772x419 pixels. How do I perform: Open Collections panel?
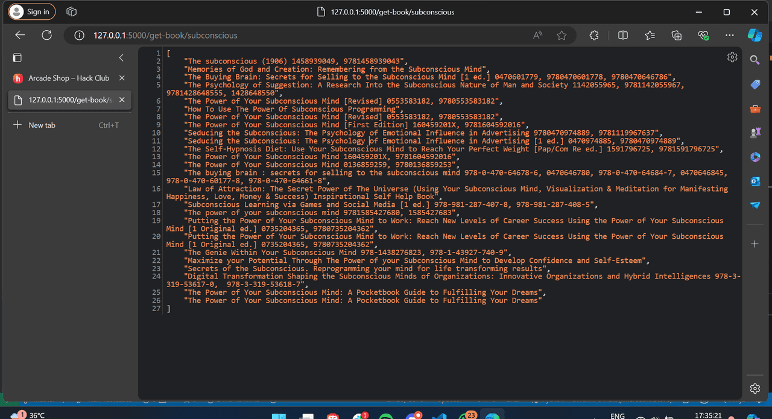pos(677,36)
